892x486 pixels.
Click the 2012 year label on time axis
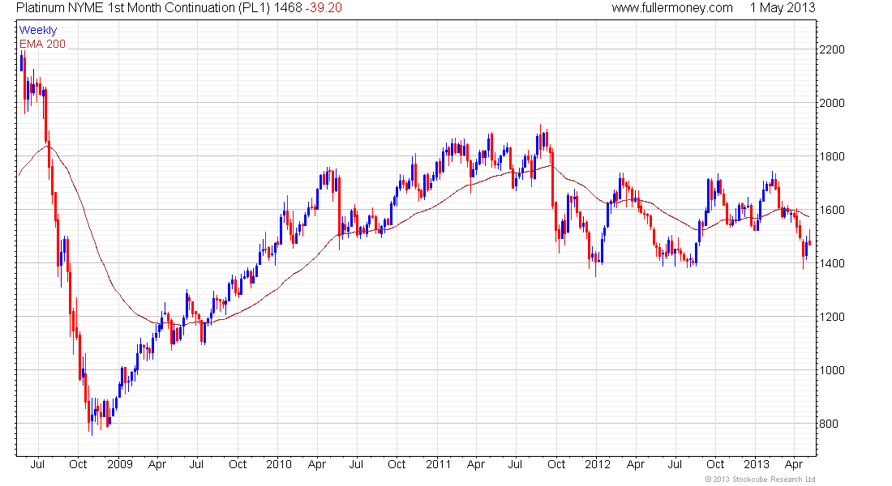tap(598, 464)
